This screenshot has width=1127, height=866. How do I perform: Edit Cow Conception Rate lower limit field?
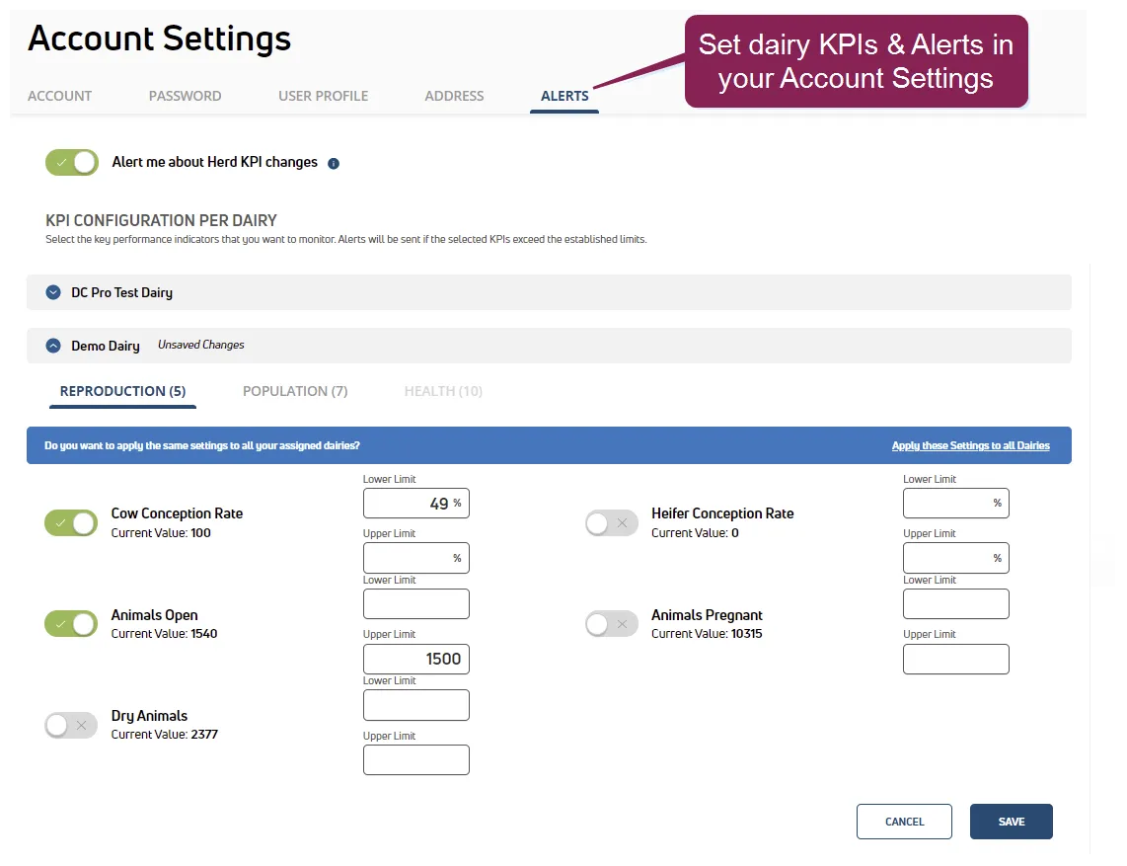[416, 504]
